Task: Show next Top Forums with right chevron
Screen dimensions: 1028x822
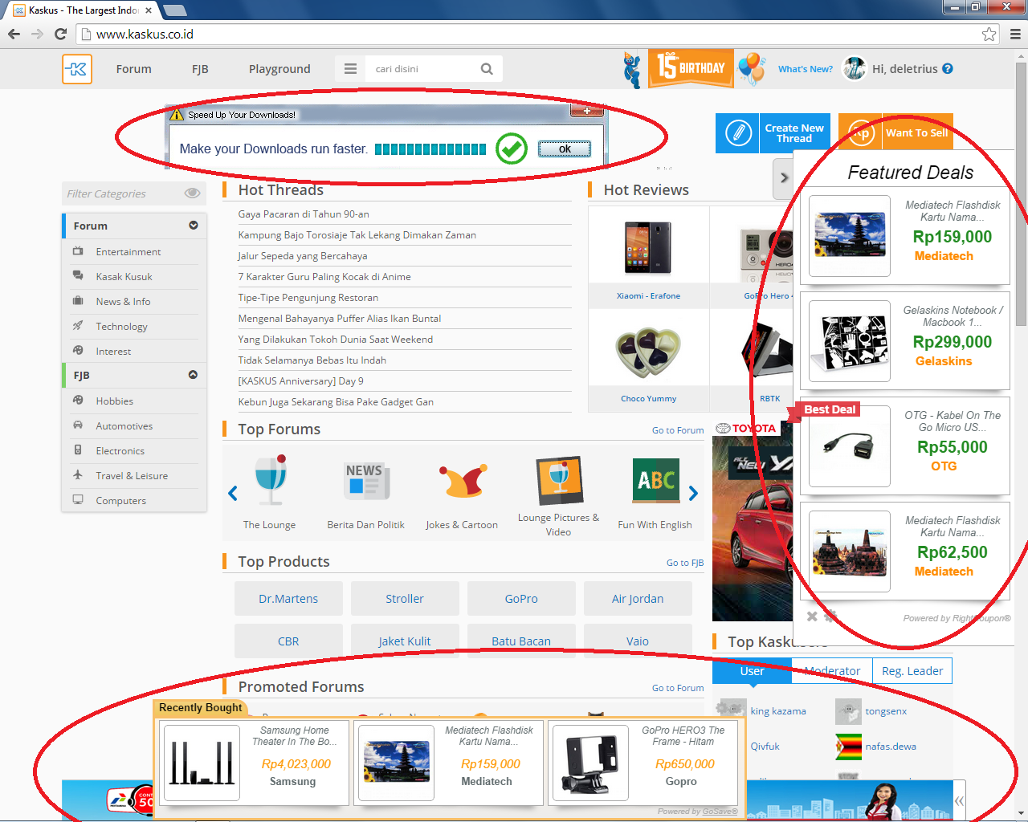Action: (x=693, y=494)
